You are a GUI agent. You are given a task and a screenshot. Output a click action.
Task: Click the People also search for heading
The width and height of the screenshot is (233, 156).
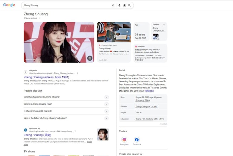click(x=131, y=154)
